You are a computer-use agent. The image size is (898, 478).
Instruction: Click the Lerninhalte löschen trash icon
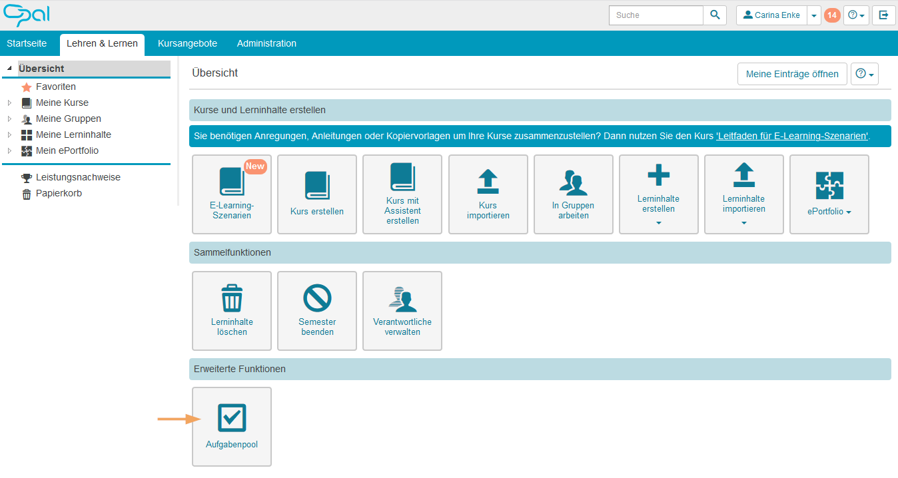pyautogui.click(x=232, y=298)
